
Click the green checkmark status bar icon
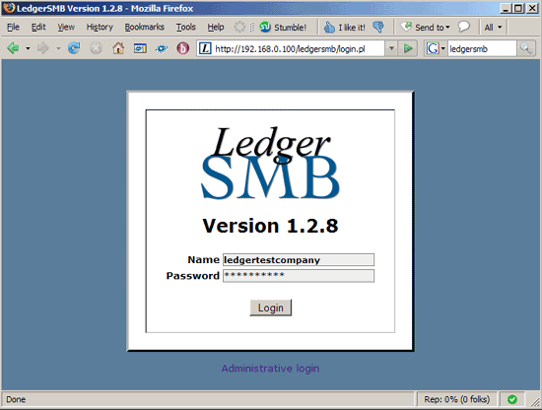512,399
